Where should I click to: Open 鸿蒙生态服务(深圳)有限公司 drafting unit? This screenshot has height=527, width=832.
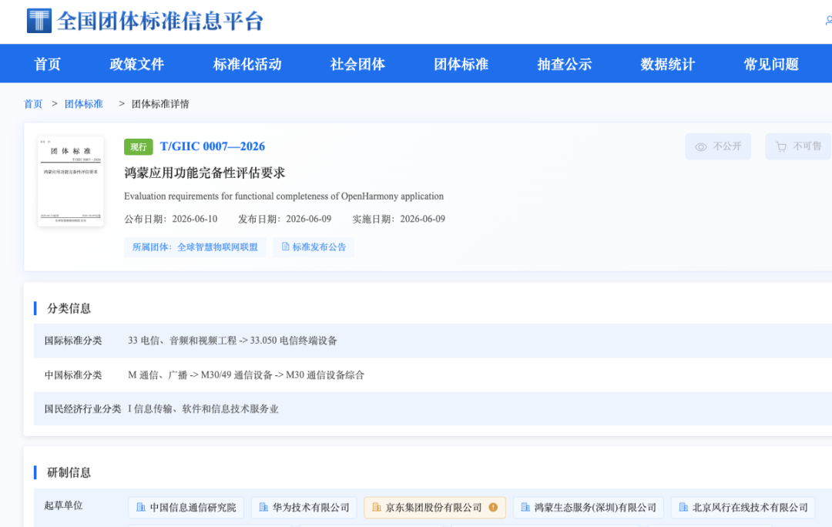click(589, 508)
